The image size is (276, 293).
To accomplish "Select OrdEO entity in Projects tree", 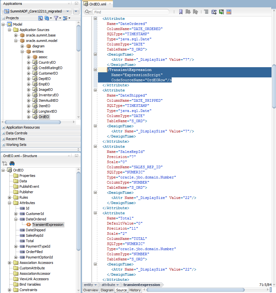I will 44,117.
